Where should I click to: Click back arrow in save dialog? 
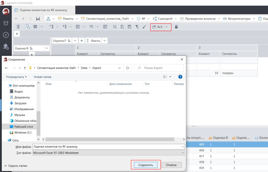pos(6,68)
